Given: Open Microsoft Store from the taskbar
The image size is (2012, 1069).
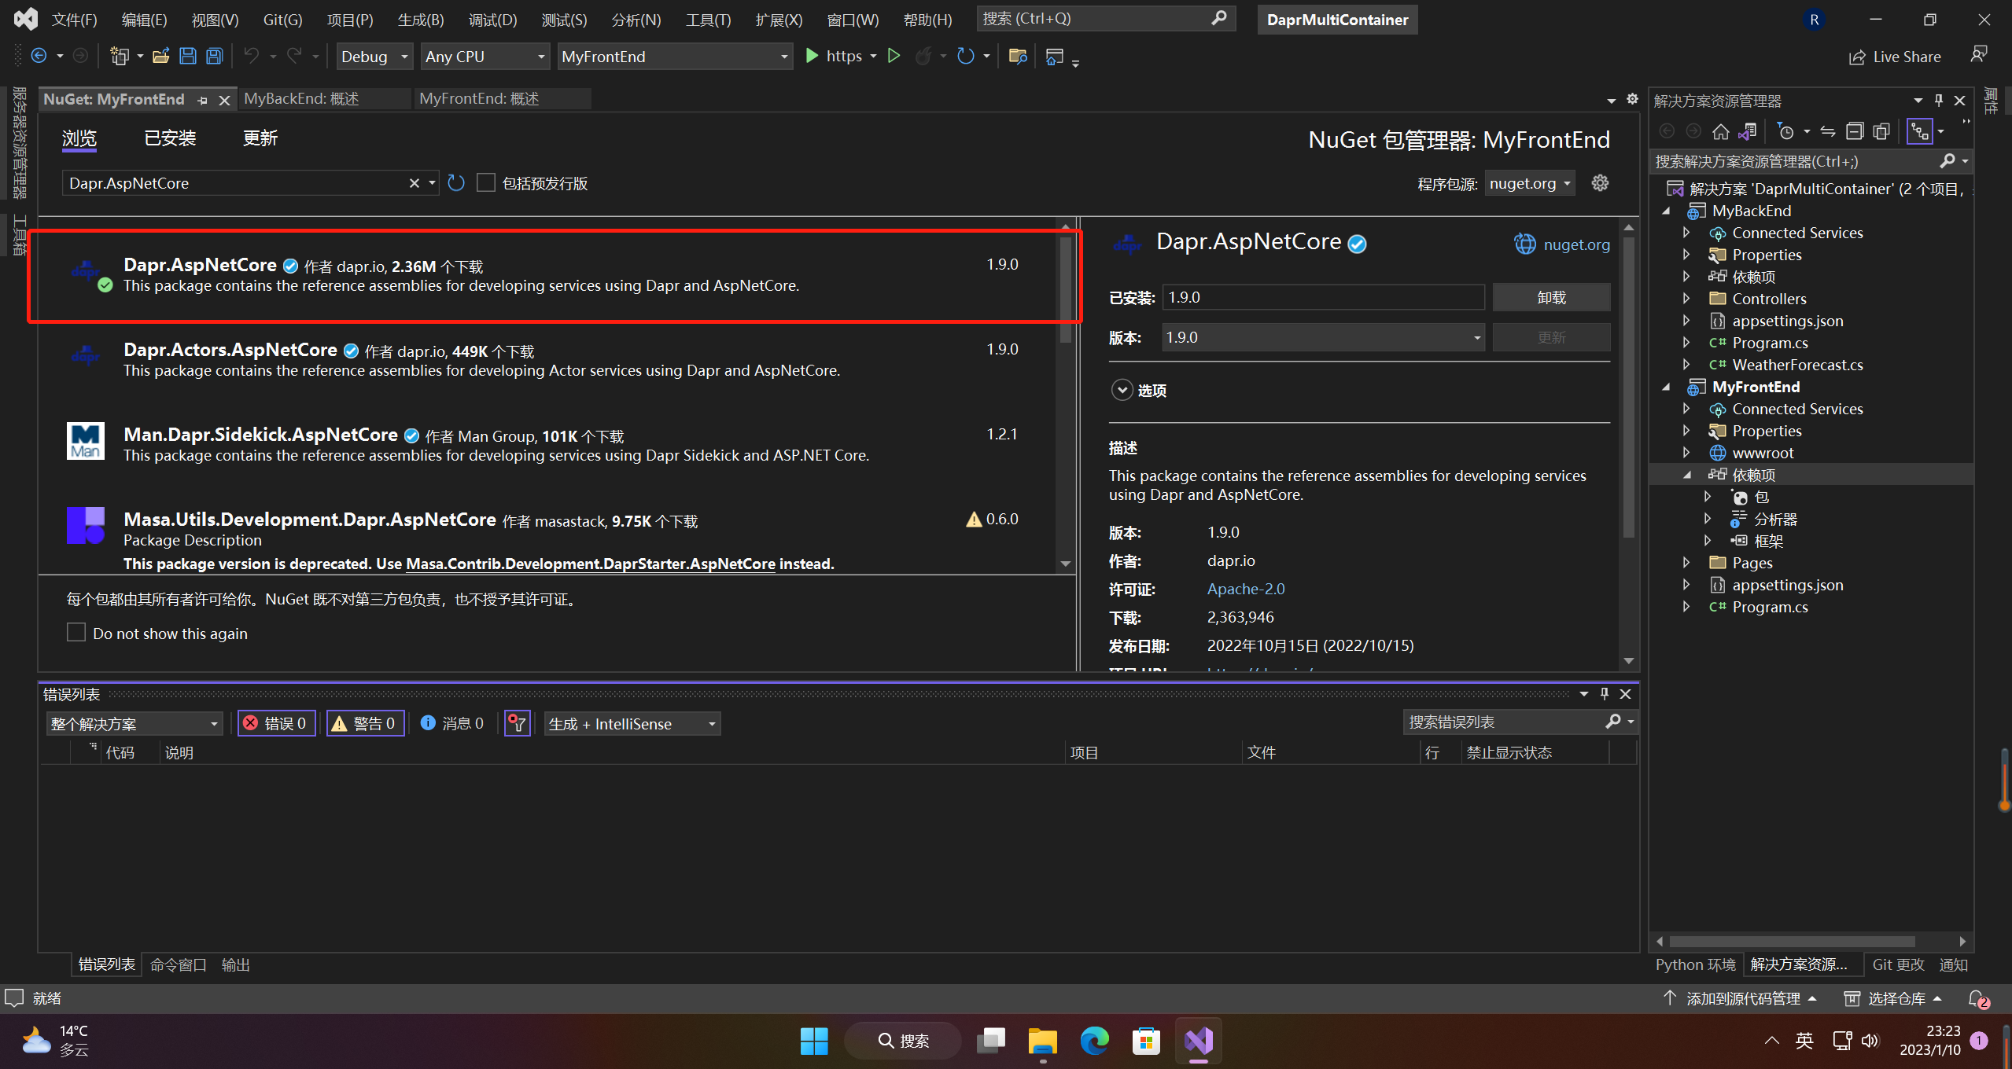Looking at the screenshot, I should tap(1146, 1041).
